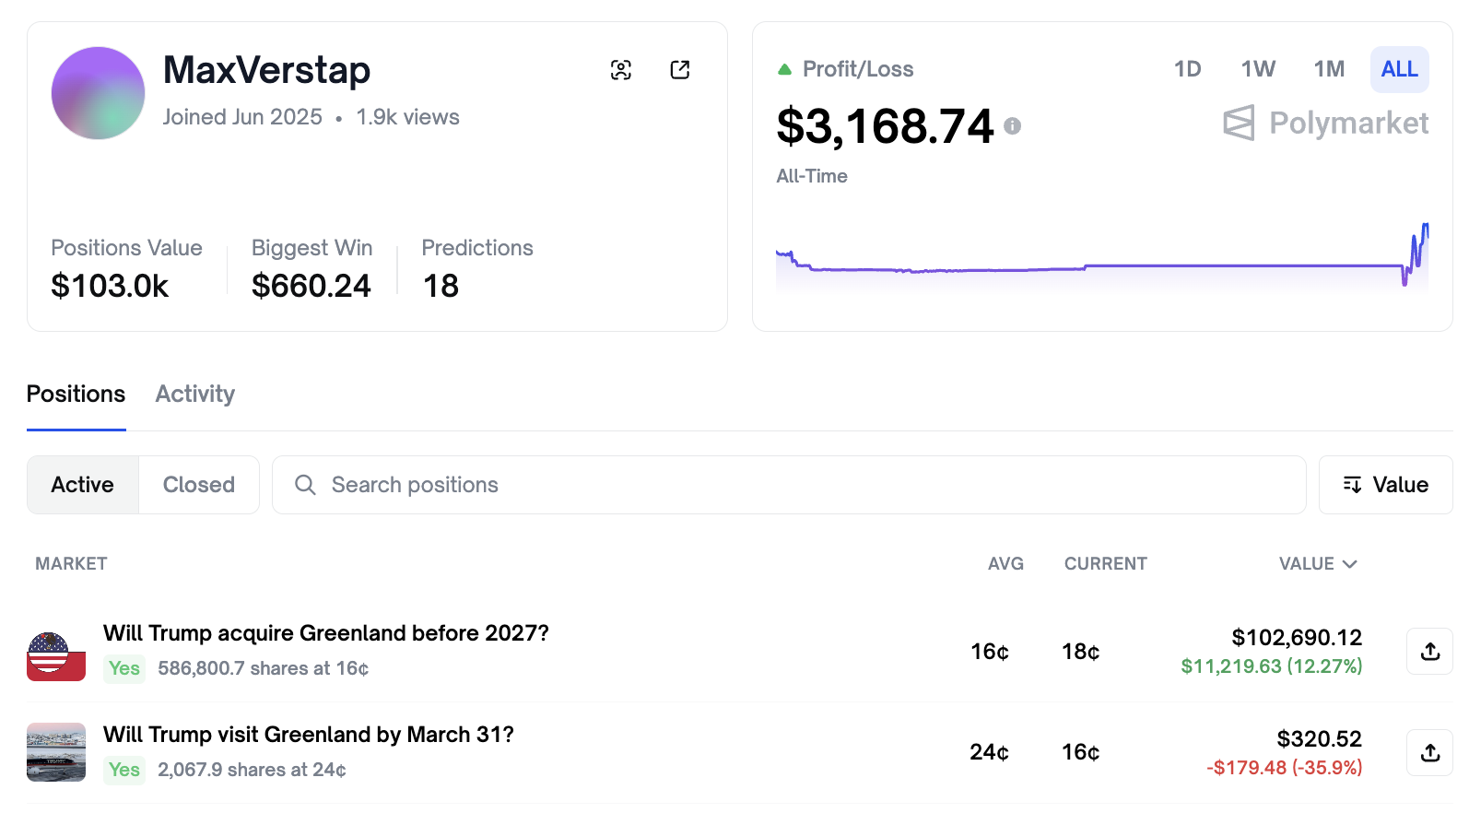The image size is (1469, 813).
Task: Select the 1W profit timeframe
Action: coord(1258,69)
